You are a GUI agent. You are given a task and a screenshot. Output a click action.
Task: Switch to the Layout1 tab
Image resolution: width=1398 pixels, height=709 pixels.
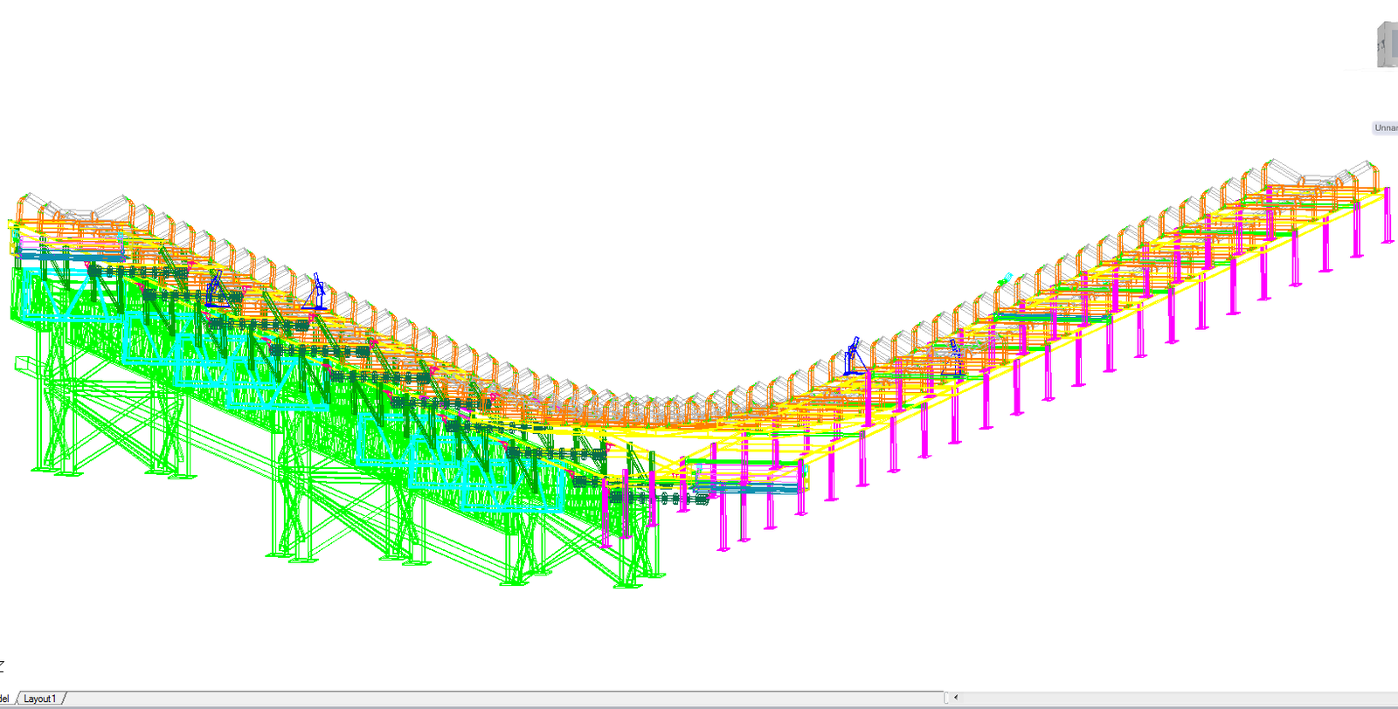pos(39,699)
